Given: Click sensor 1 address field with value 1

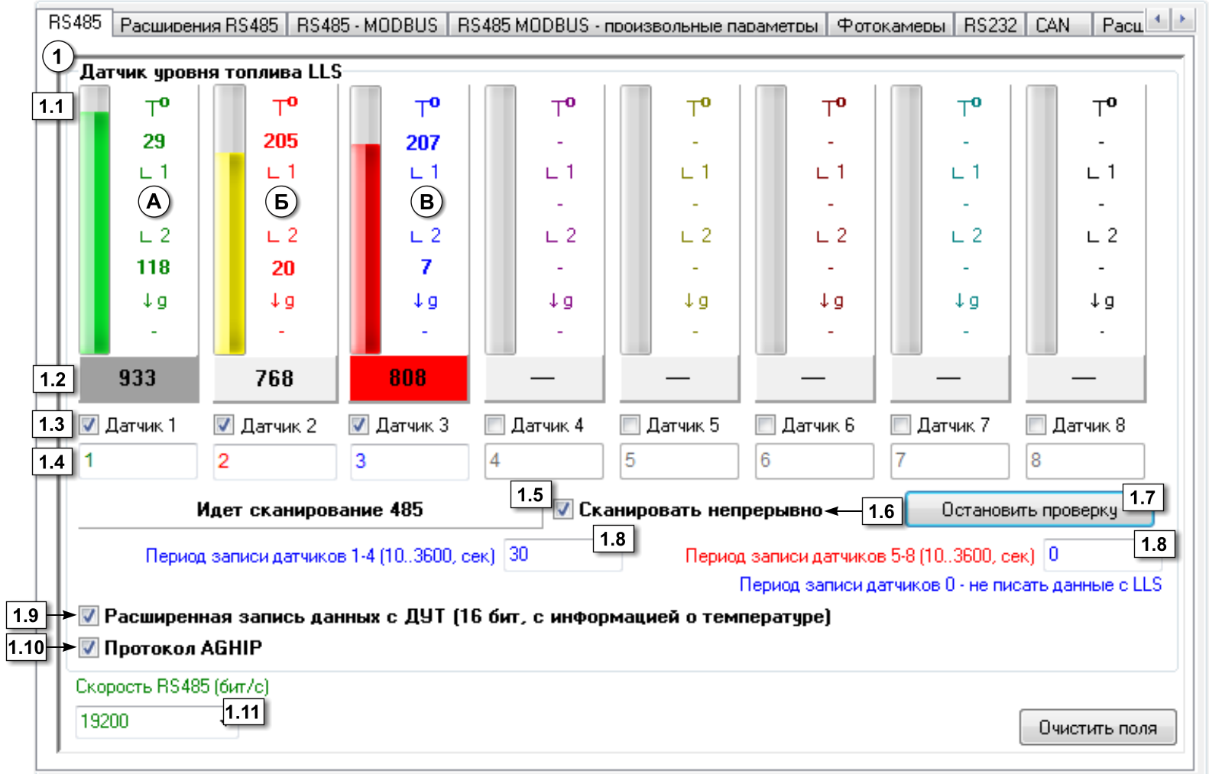Looking at the screenshot, I should (x=138, y=461).
